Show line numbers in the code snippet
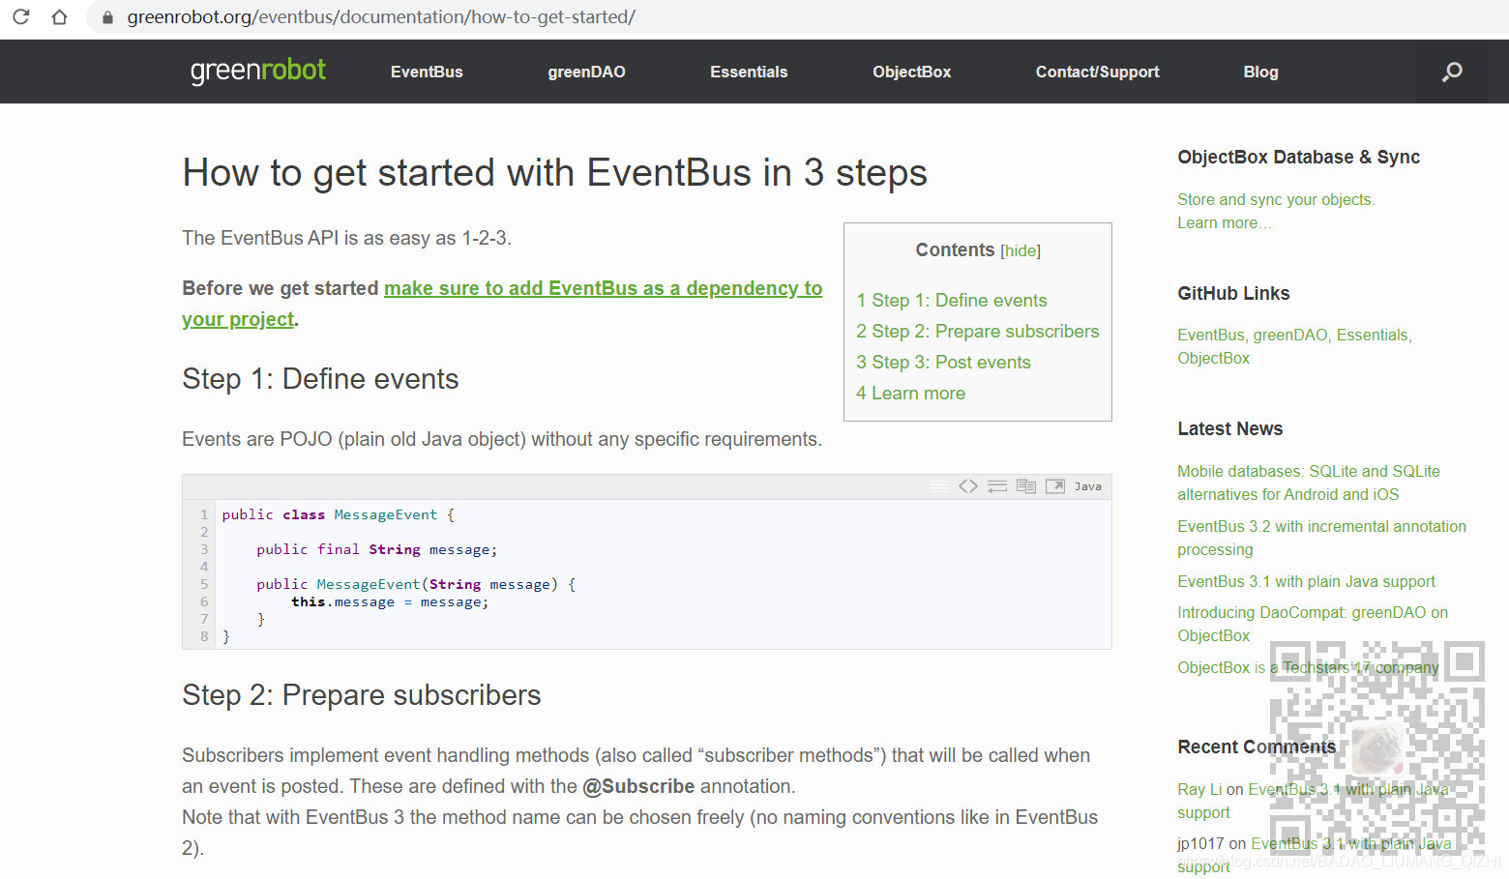1509x879 pixels. tap(938, 485)
